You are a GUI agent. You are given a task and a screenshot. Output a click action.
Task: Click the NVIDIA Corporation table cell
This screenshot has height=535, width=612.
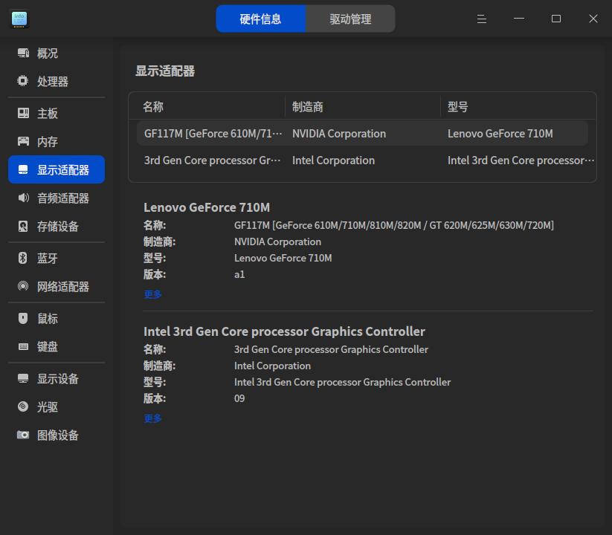[339, 133]
